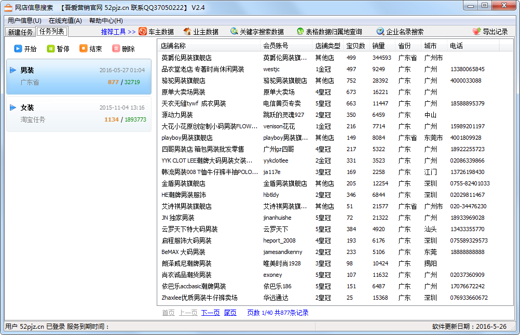520x335 pixels.
Task: Jump to last page via 尾页 link
Action: 230,313
